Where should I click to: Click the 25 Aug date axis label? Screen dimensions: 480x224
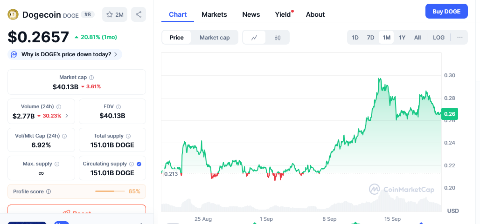(x=203, y=219)
